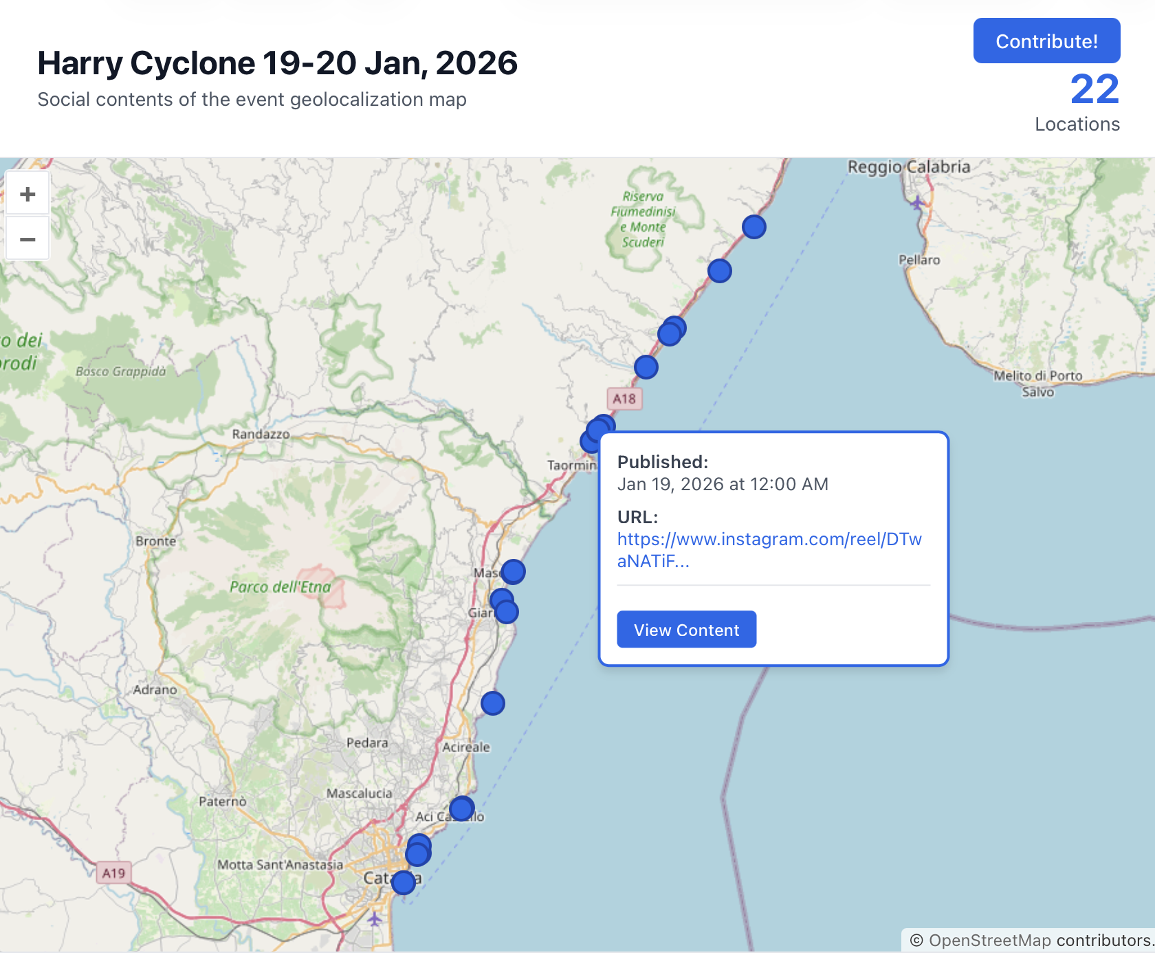The width and height of the screenshot is (1155, 968).
Task: Select the marker on Aci Castello
Action: 461,808
